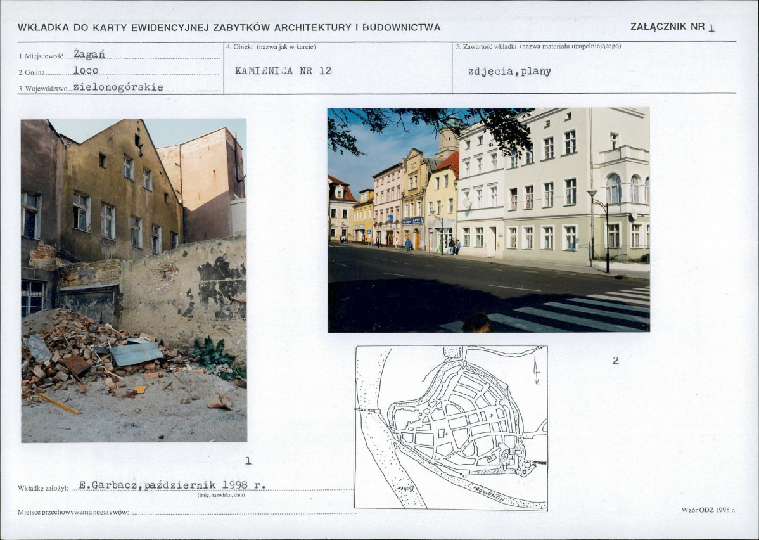
Task: Select the Województwo value zielonogórskie
Action: tap(118, 87)
